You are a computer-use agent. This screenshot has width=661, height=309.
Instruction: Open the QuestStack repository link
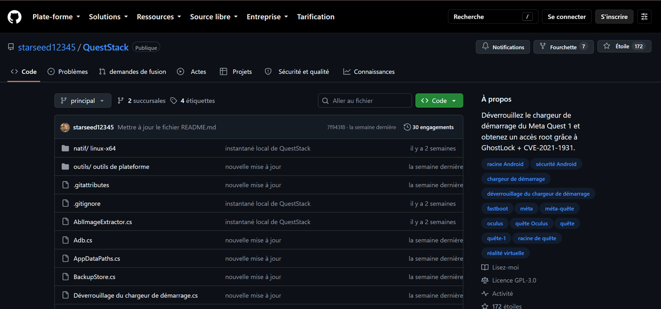(x=106, y=47)
